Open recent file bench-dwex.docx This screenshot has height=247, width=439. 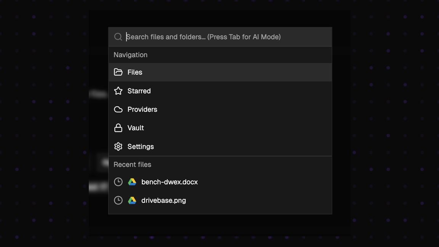170,182
